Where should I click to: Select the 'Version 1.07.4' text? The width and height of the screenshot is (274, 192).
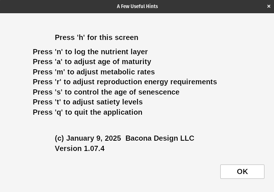point(79,148)
